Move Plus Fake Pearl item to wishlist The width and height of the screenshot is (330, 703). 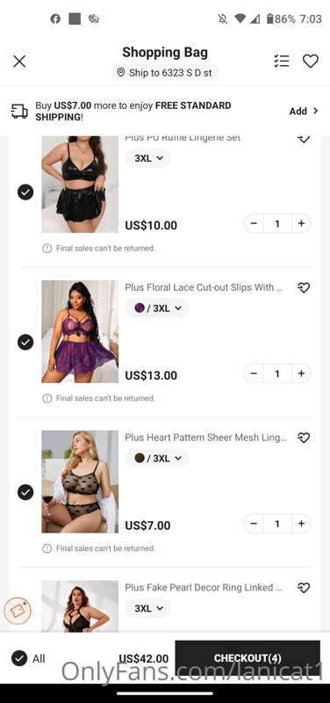point(304,588)
